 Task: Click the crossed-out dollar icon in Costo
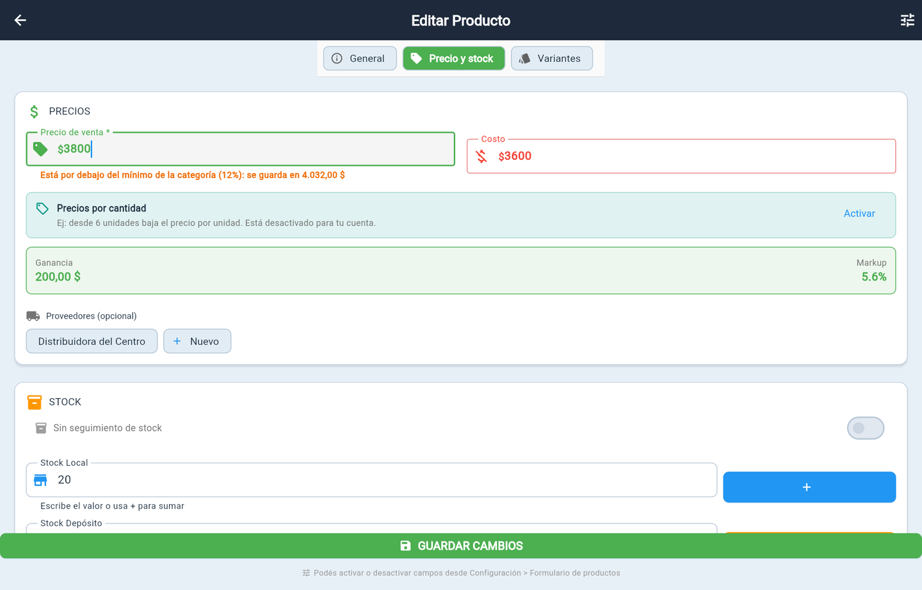pos(481,156)
